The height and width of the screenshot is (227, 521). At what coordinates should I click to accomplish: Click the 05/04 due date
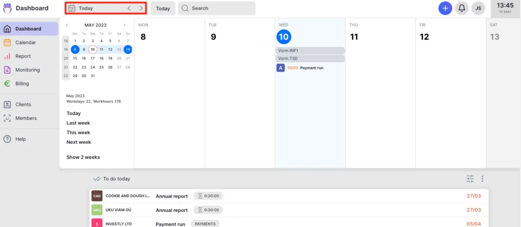[474, 224]
